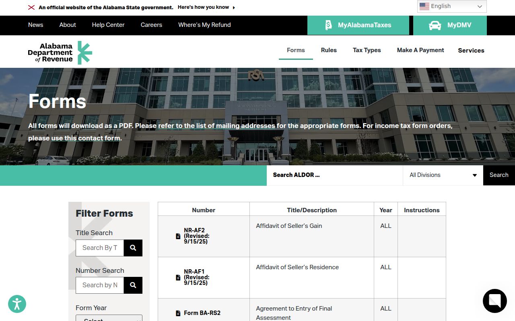515x321 pixels.
Task: Click the Number Search magnifier button
Action: click(133, 285)
